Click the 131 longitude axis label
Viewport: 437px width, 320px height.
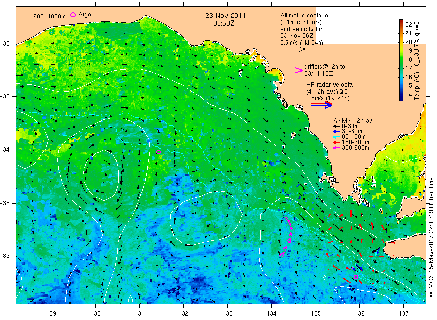click(139, 314)
